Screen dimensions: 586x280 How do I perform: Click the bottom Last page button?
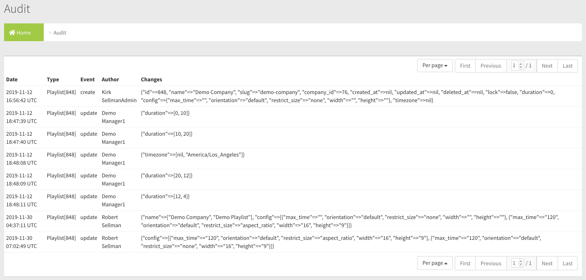pyautogui.click(x=567, y=263)
